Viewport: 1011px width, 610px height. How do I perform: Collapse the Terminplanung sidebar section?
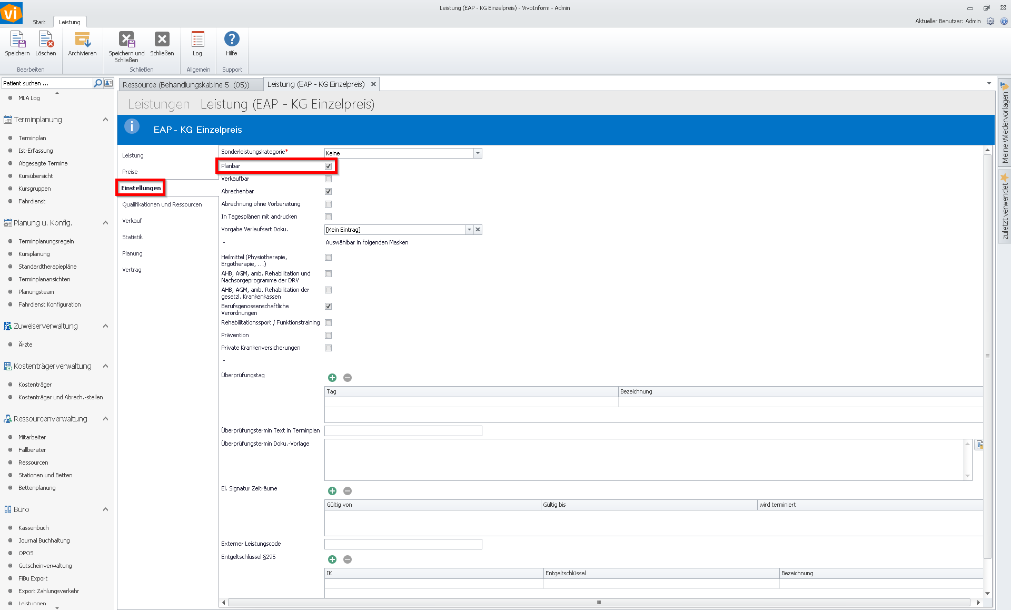pos(105,120)
